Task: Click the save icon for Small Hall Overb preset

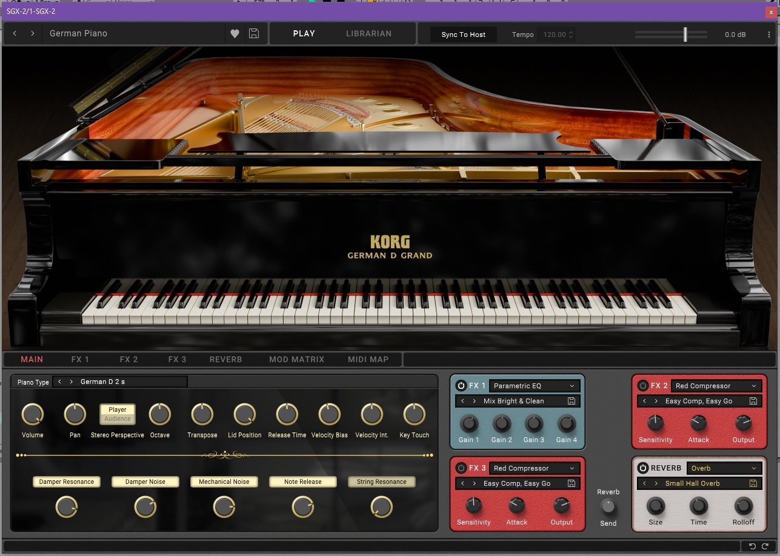Action: (752, 483)
